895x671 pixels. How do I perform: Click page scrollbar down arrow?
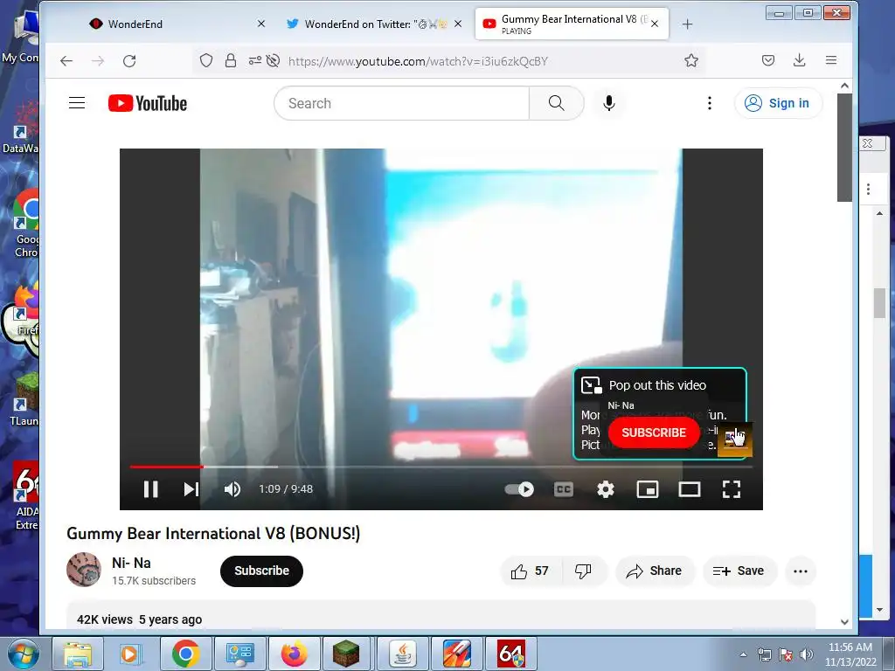(x=845, y=622)
